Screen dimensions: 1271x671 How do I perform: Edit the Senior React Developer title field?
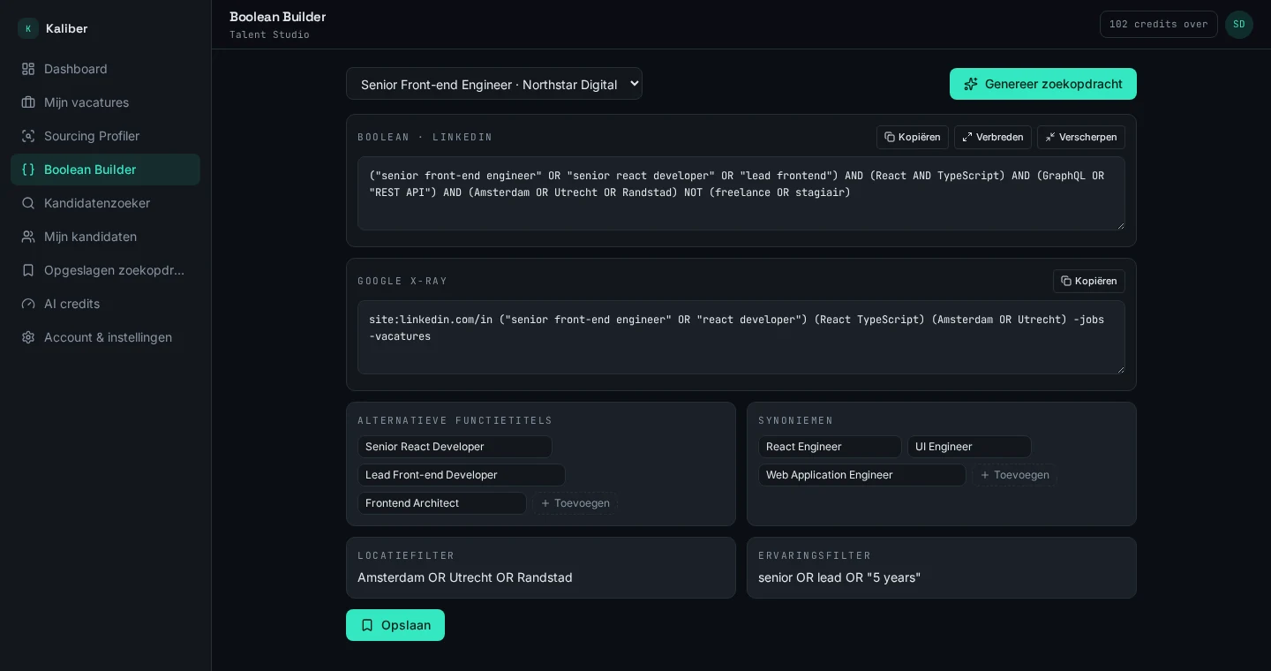455,447
